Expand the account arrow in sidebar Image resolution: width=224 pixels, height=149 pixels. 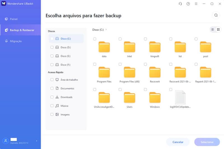[x=37, y=141]
